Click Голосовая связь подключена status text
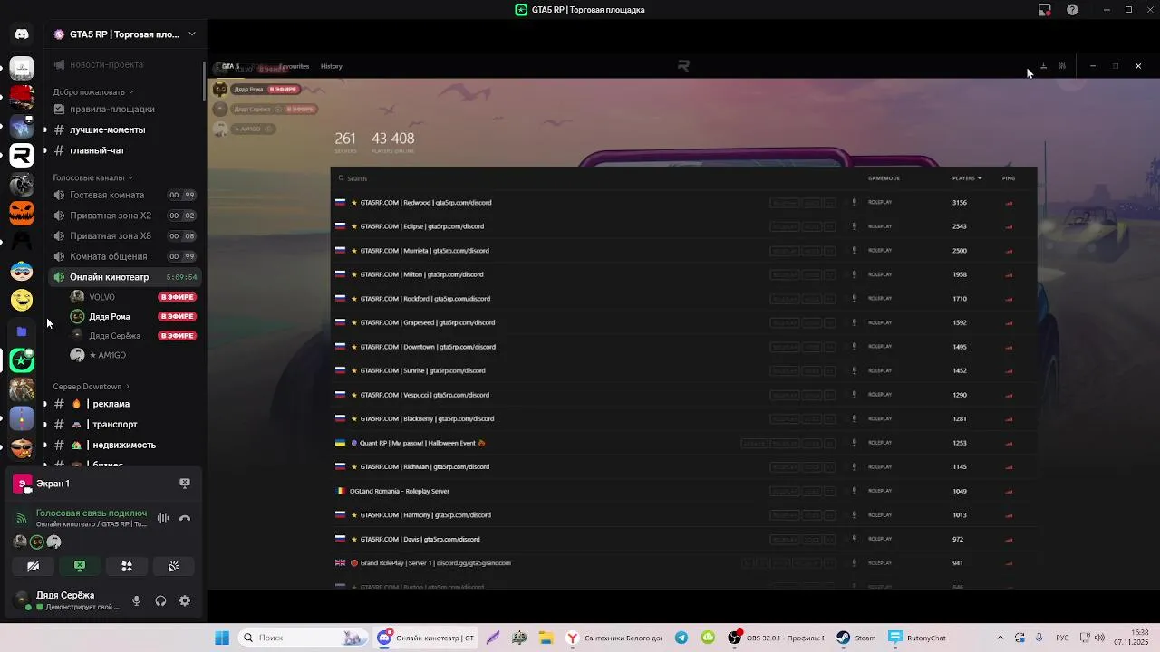Image resolution: width=1160 pixels, height=652 pixels. coord(92,513)
